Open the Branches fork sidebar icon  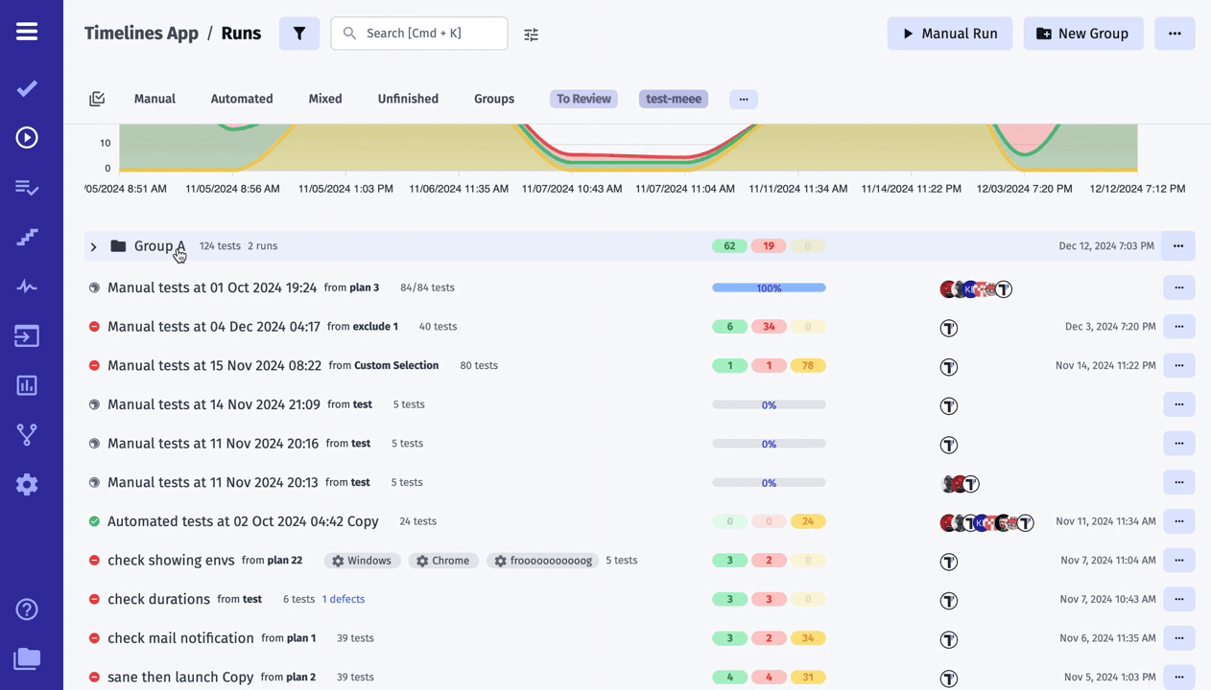(27, 435)
